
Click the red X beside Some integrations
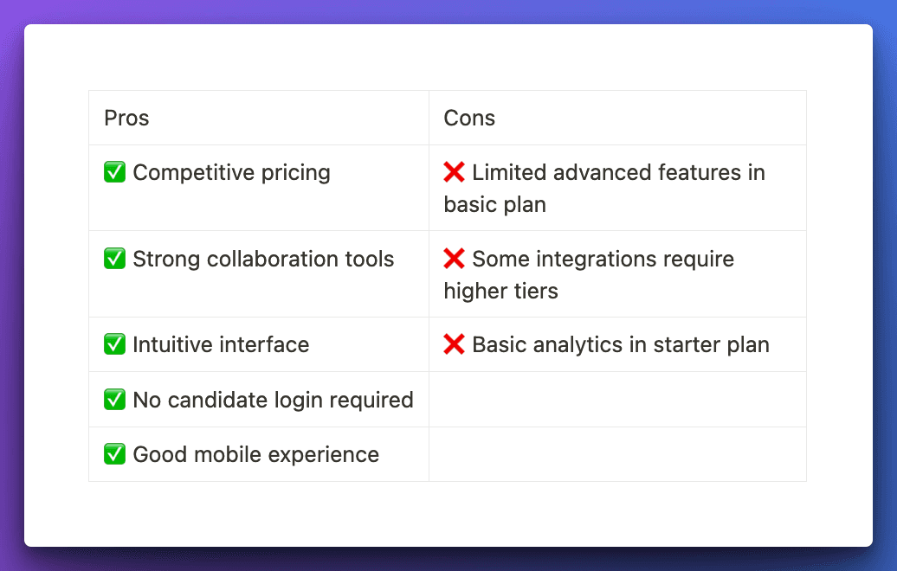454,260
